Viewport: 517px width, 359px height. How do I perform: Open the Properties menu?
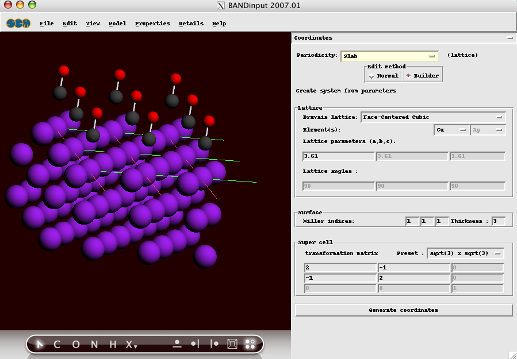pos(152,24)
